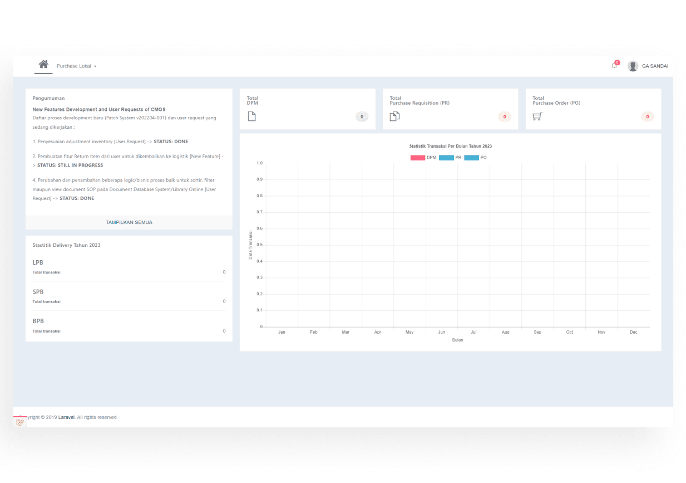Click the Total DPM document icon
The width and height of the screenshot is (686, 483).
[x=251, y=116]
